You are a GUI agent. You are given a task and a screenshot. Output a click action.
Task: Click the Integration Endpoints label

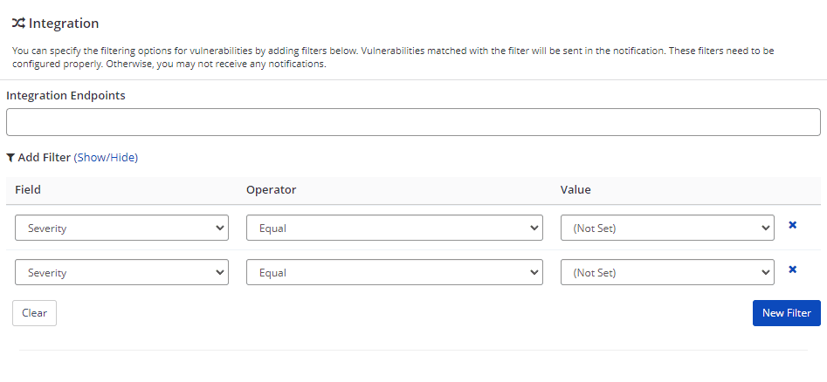[x=65, y=96]
